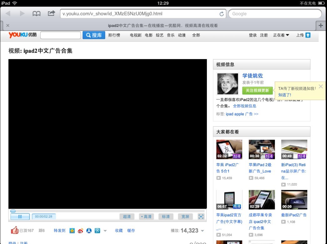
Task: Share via the Tencent Weibo icon
Action: tap(97, 231)
